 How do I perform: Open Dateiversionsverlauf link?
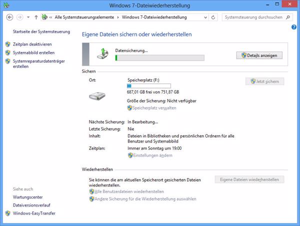[31, 205]
